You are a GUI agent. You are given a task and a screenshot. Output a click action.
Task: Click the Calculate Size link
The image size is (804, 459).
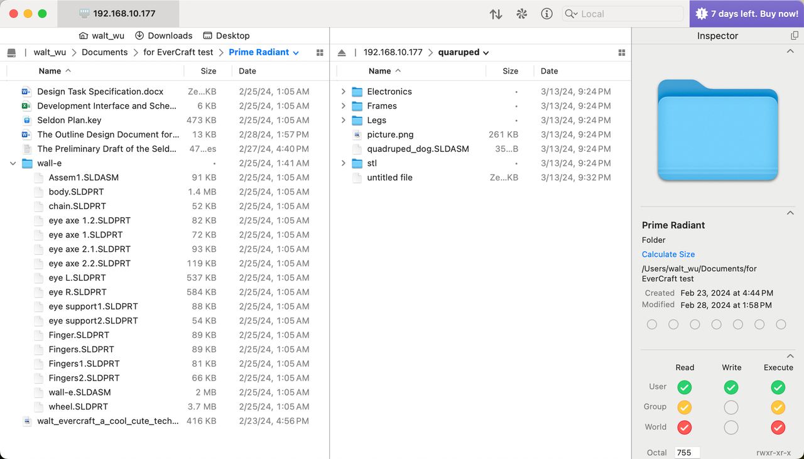coord(668,254)
